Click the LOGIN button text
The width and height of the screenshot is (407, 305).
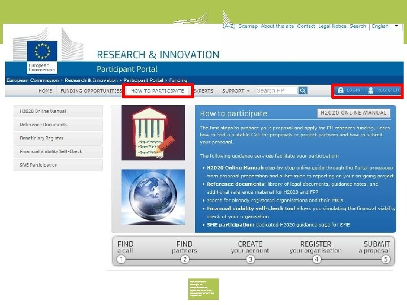353,90
